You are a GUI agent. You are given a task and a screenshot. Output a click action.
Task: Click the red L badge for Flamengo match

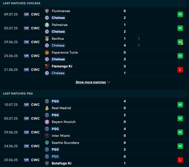click(x=180, y=70)
